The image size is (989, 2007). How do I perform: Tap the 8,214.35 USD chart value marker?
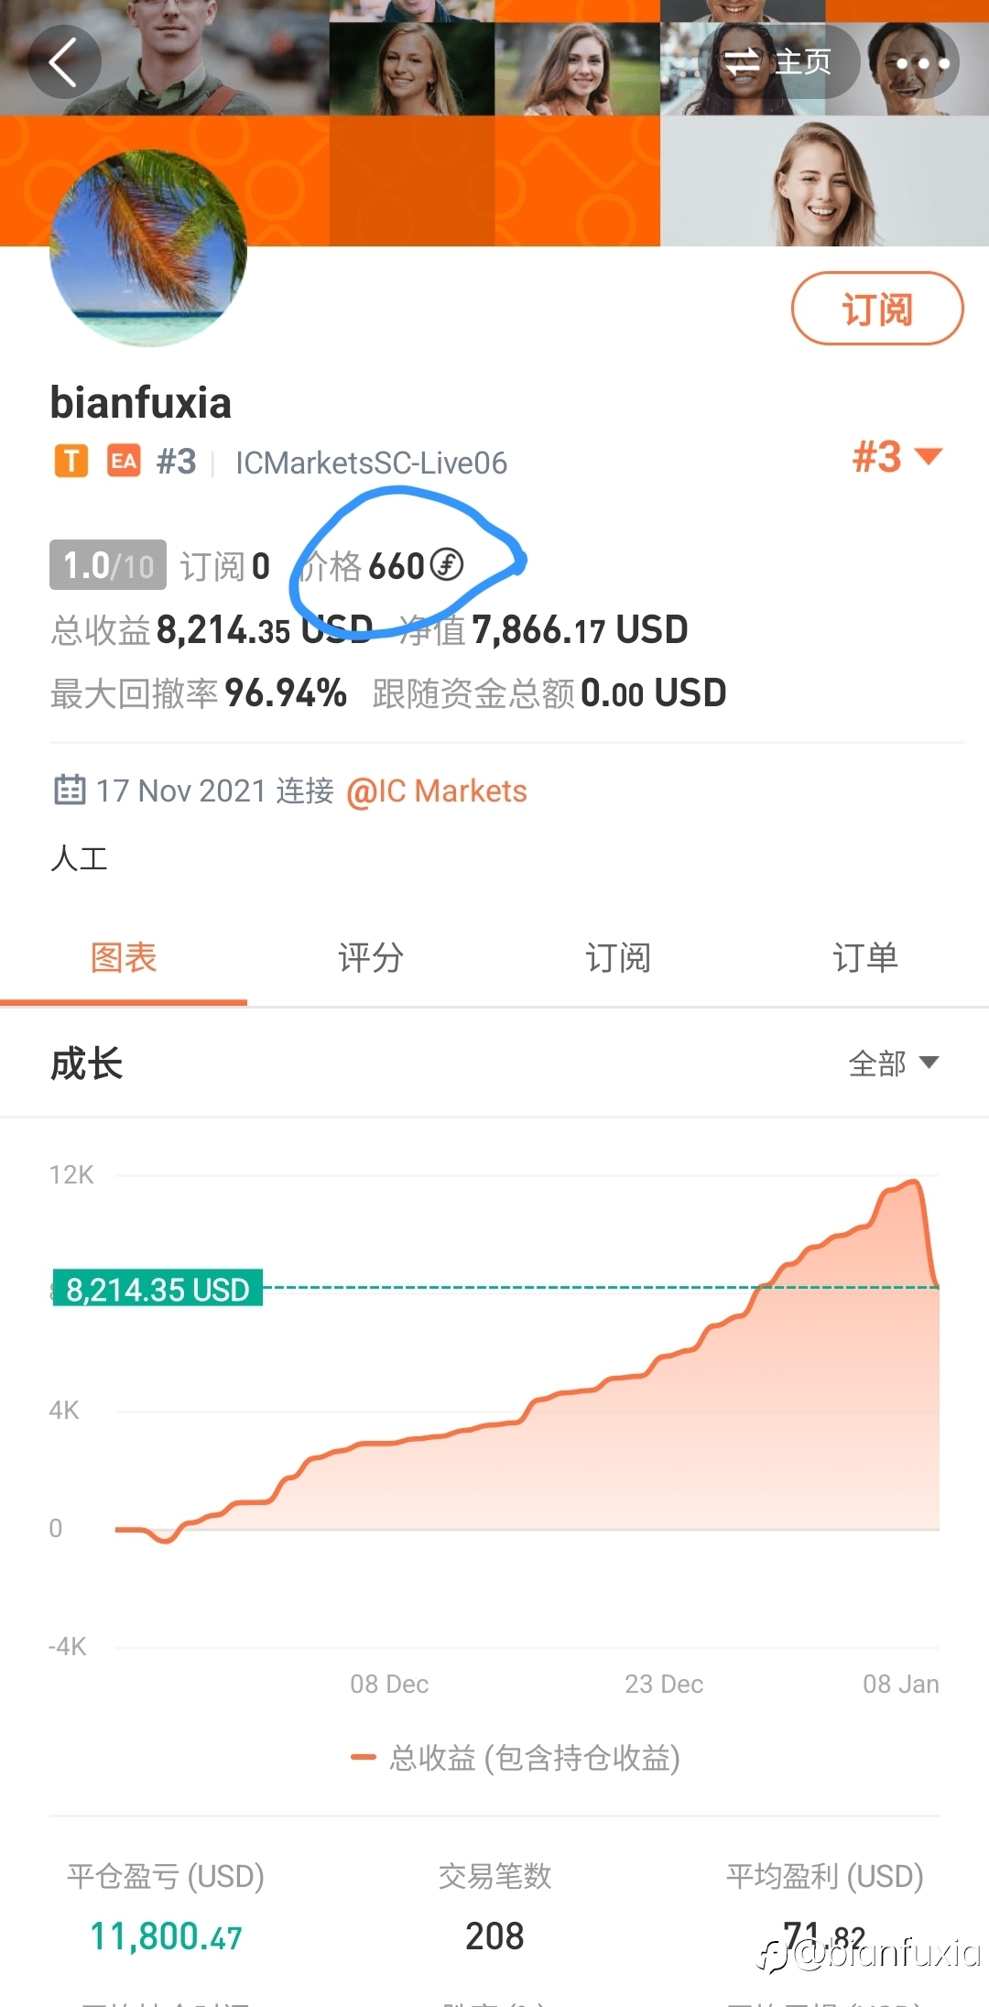tap(158, 1288)
